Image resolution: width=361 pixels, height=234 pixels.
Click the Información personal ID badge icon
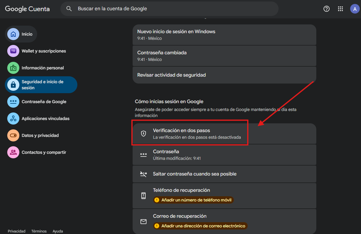13,68
